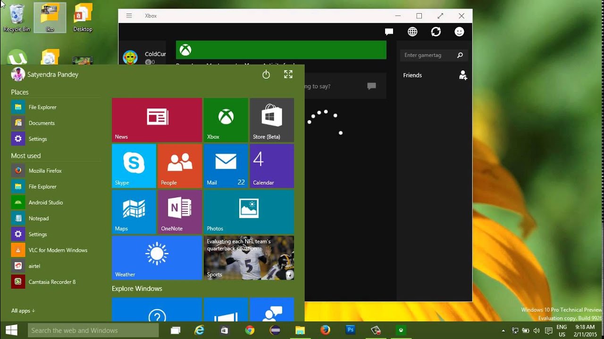Open the Skype tile

pyautogui.click(x=134, y=166)
